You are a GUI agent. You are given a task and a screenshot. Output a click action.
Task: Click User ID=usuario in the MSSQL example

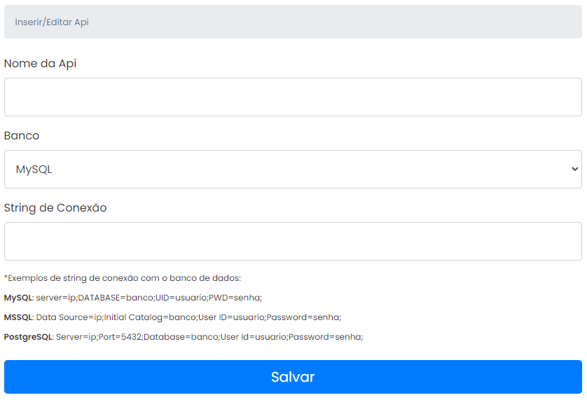pyautogui.click(x=230, y=317)
